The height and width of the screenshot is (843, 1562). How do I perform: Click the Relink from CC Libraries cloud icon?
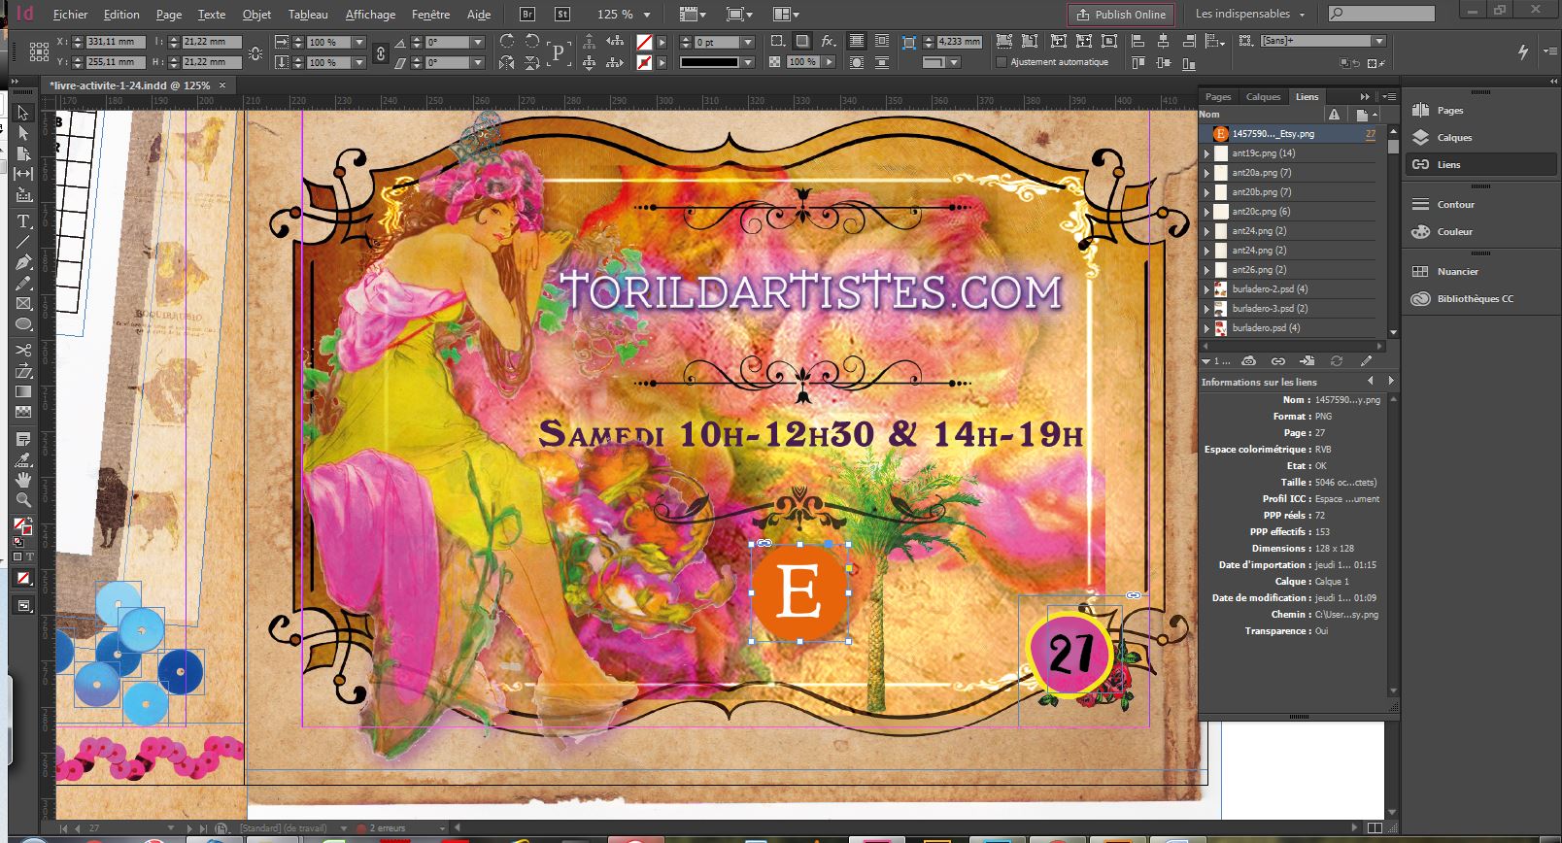point(1249,361)
